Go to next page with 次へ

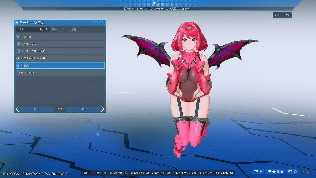pos(84,109)
